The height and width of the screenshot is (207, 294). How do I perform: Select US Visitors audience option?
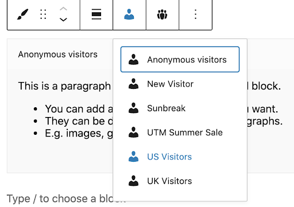180,157
